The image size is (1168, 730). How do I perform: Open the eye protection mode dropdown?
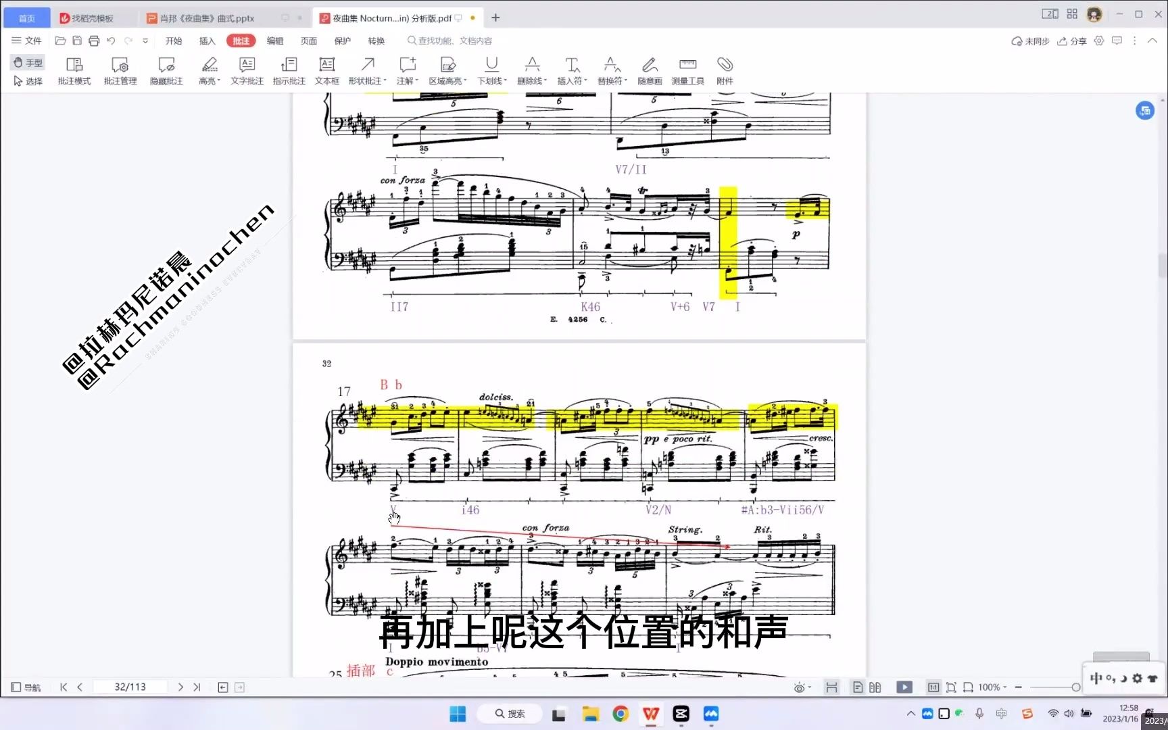click(802, 687)
